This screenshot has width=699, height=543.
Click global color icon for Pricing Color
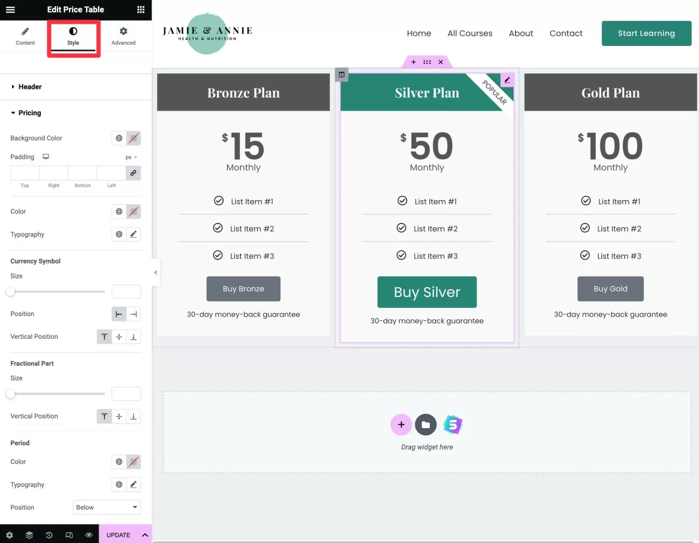119,211
